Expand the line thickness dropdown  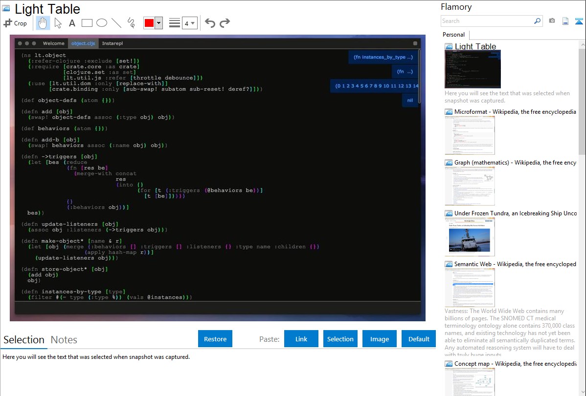click(x=189, y=23)
